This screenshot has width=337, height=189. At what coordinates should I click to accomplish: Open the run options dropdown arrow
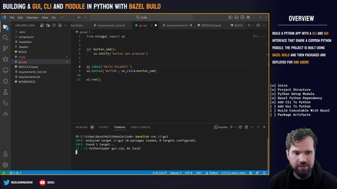point(253,25)
